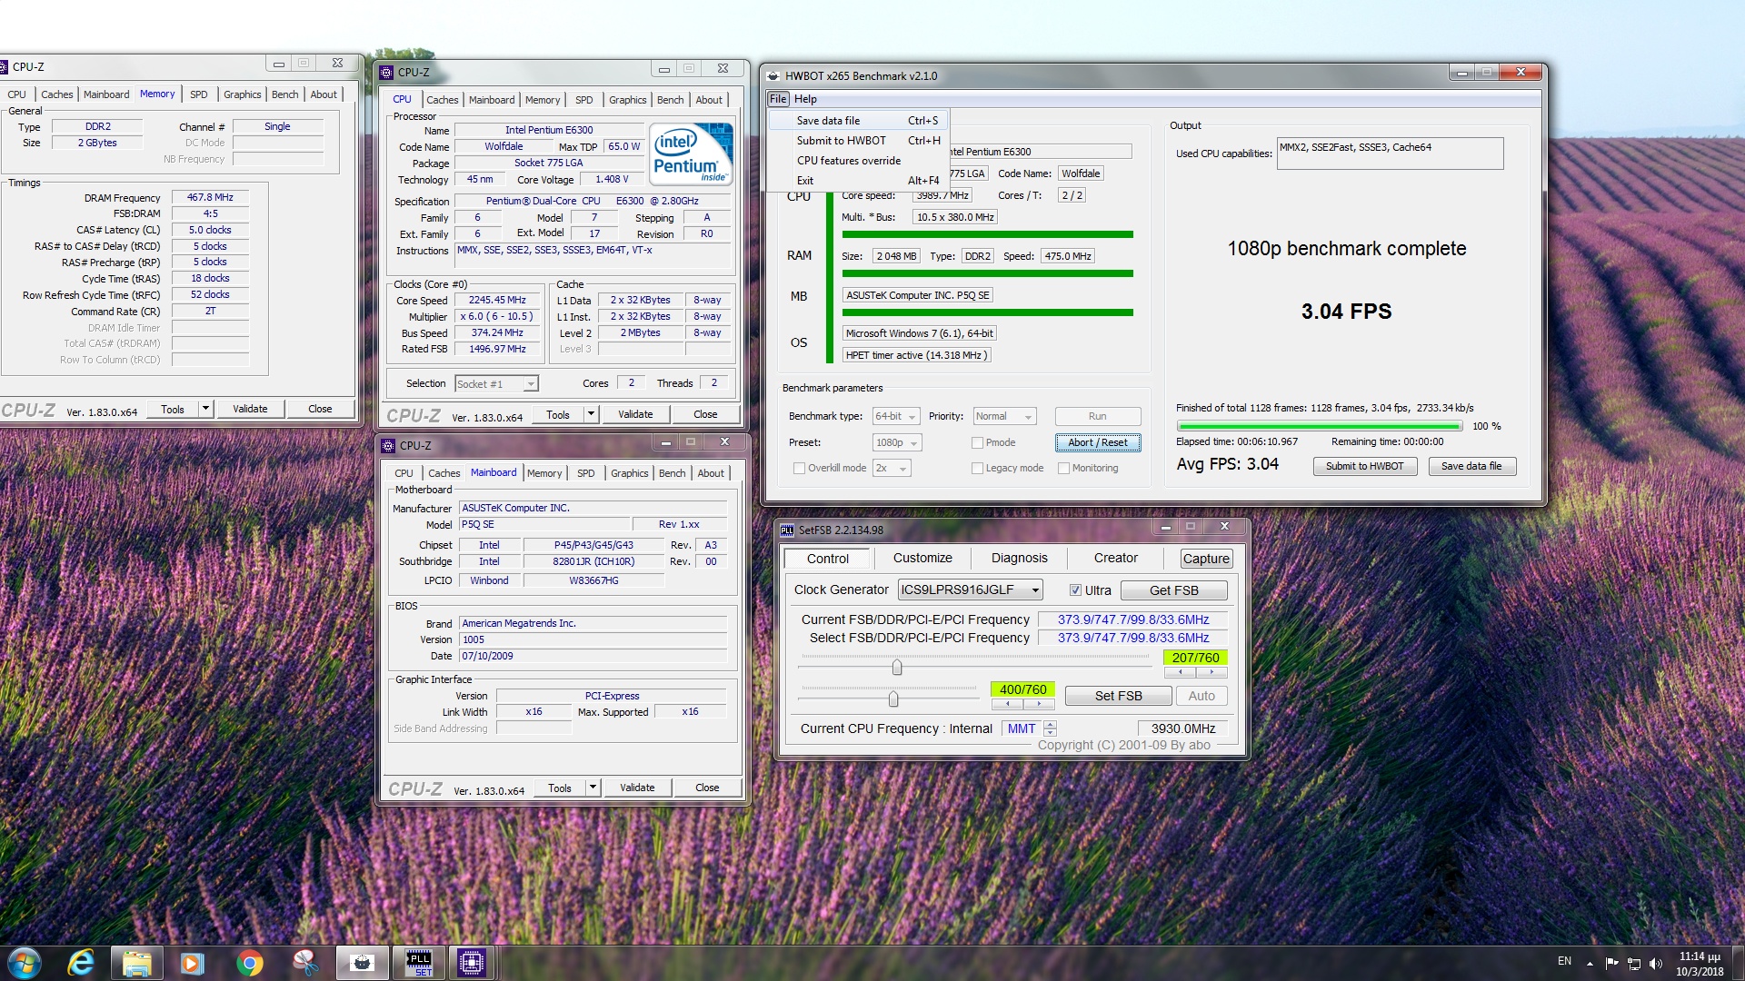This screenshot has height=981, width=1745.
Task: Click Save data file button in Output
Action: (1471, 467)
